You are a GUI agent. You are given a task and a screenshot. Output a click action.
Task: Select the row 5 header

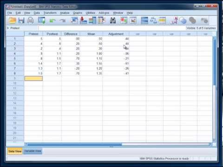(x=15, y=58)
